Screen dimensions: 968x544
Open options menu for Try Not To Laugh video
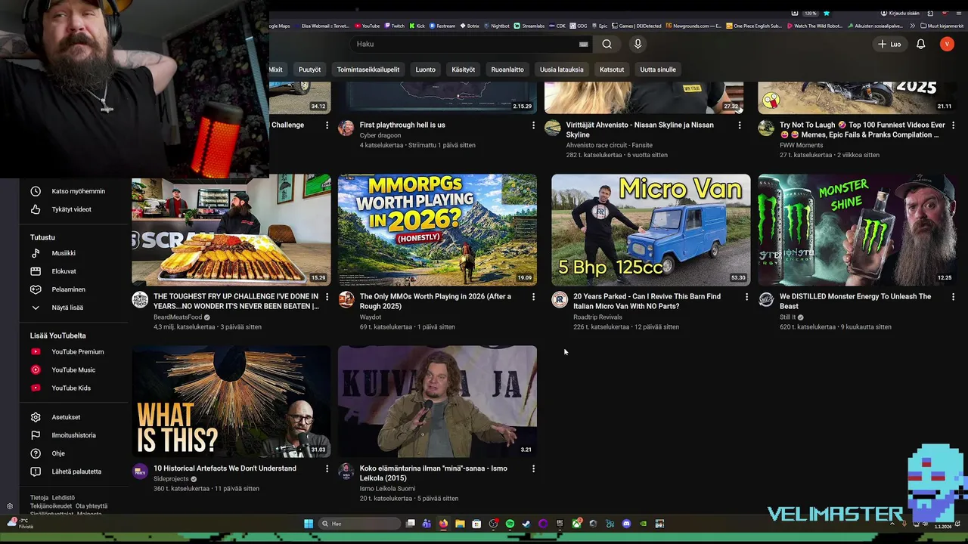[953, 125]
